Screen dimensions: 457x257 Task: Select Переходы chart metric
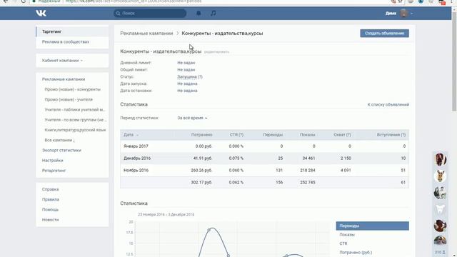click(x=373, y=226)
